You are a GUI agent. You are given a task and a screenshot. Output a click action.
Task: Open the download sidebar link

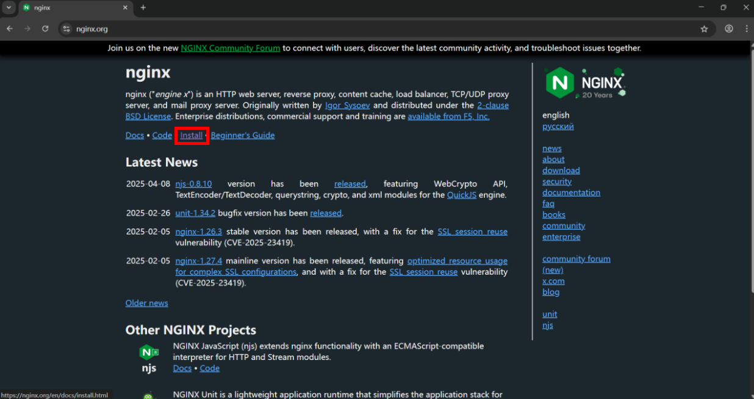coord(561,171)
